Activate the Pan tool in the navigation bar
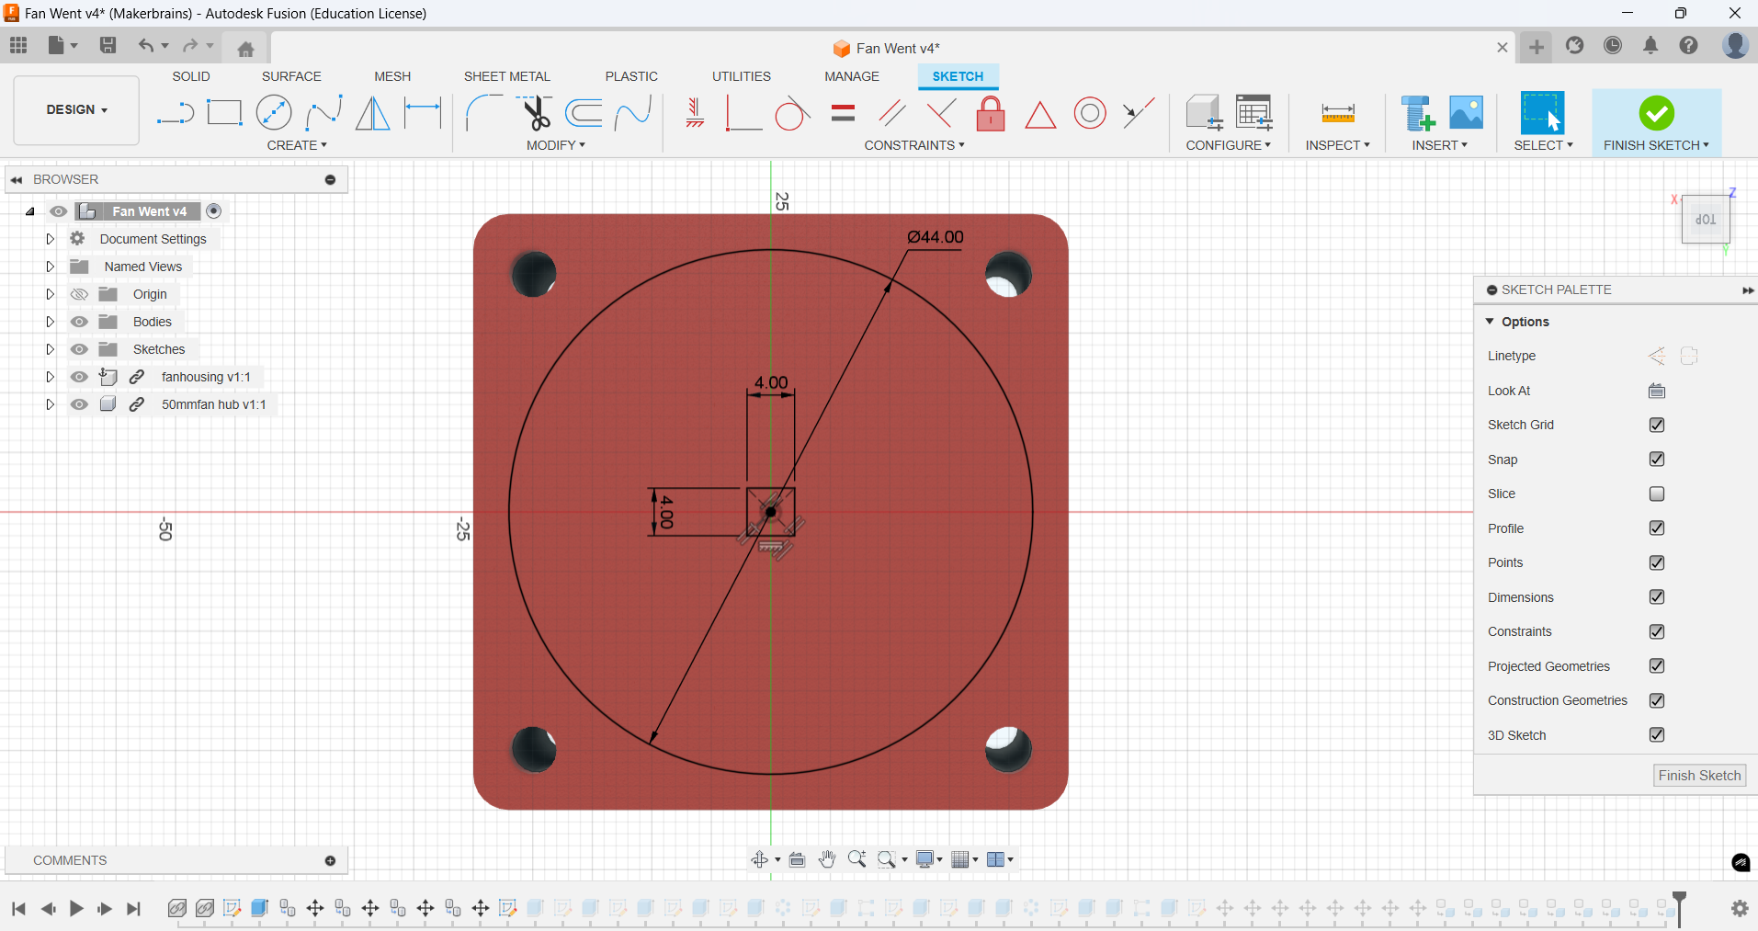Image resolution: width=1758 pixels, height=931 pixels. [826, 859]
